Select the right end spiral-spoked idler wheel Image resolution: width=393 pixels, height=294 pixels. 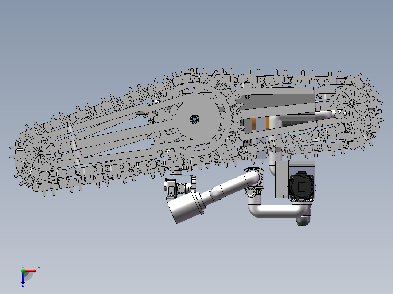click(x=352, y=103)
